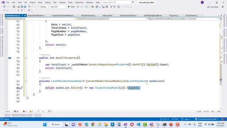Open the Error List tab

click(x=38, y=115)
